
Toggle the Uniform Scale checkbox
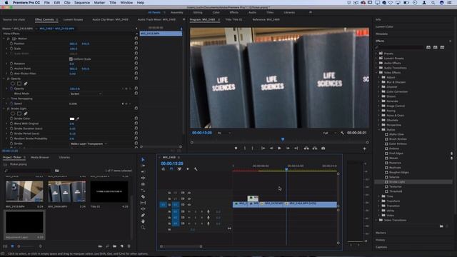click(71, 59)
